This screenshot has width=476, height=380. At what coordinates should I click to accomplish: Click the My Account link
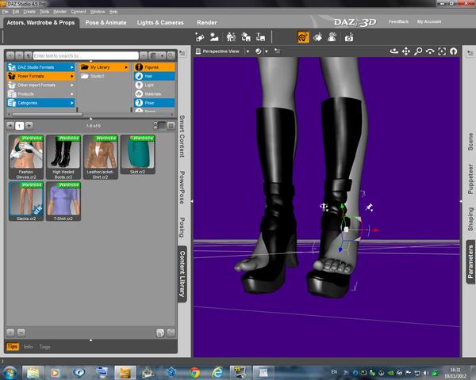pyautogui.click(x=429, y=22)
